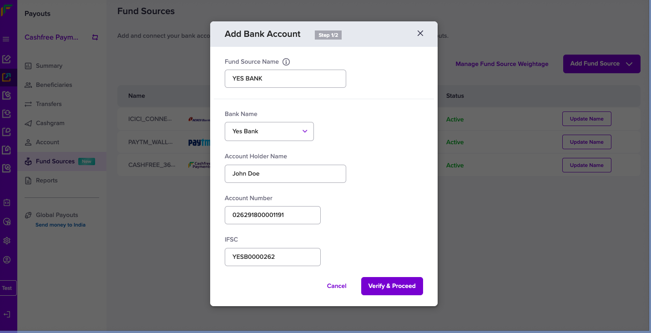Image resolution: width=651 pixels, height=333 pixels.
Task: Click the ICICI_CONNE... fund source name
Action: 150,119
